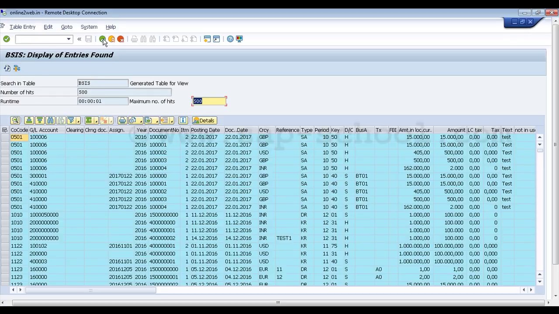Click the Refresh icon below the BSIS title
Viewport: 559px width, 314px height.
click(x=7, y=68)
